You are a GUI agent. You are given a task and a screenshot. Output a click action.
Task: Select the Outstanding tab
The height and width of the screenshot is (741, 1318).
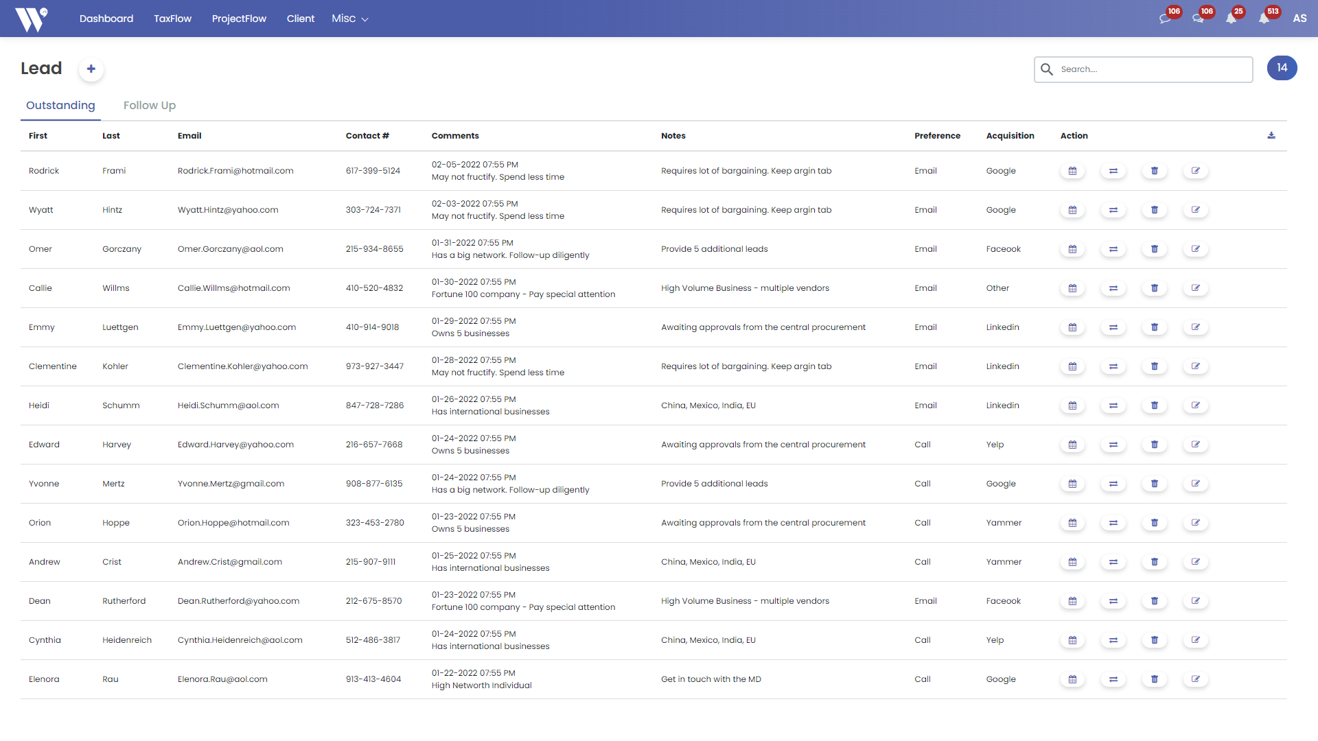pyautogui.click(x=60, y=105)
